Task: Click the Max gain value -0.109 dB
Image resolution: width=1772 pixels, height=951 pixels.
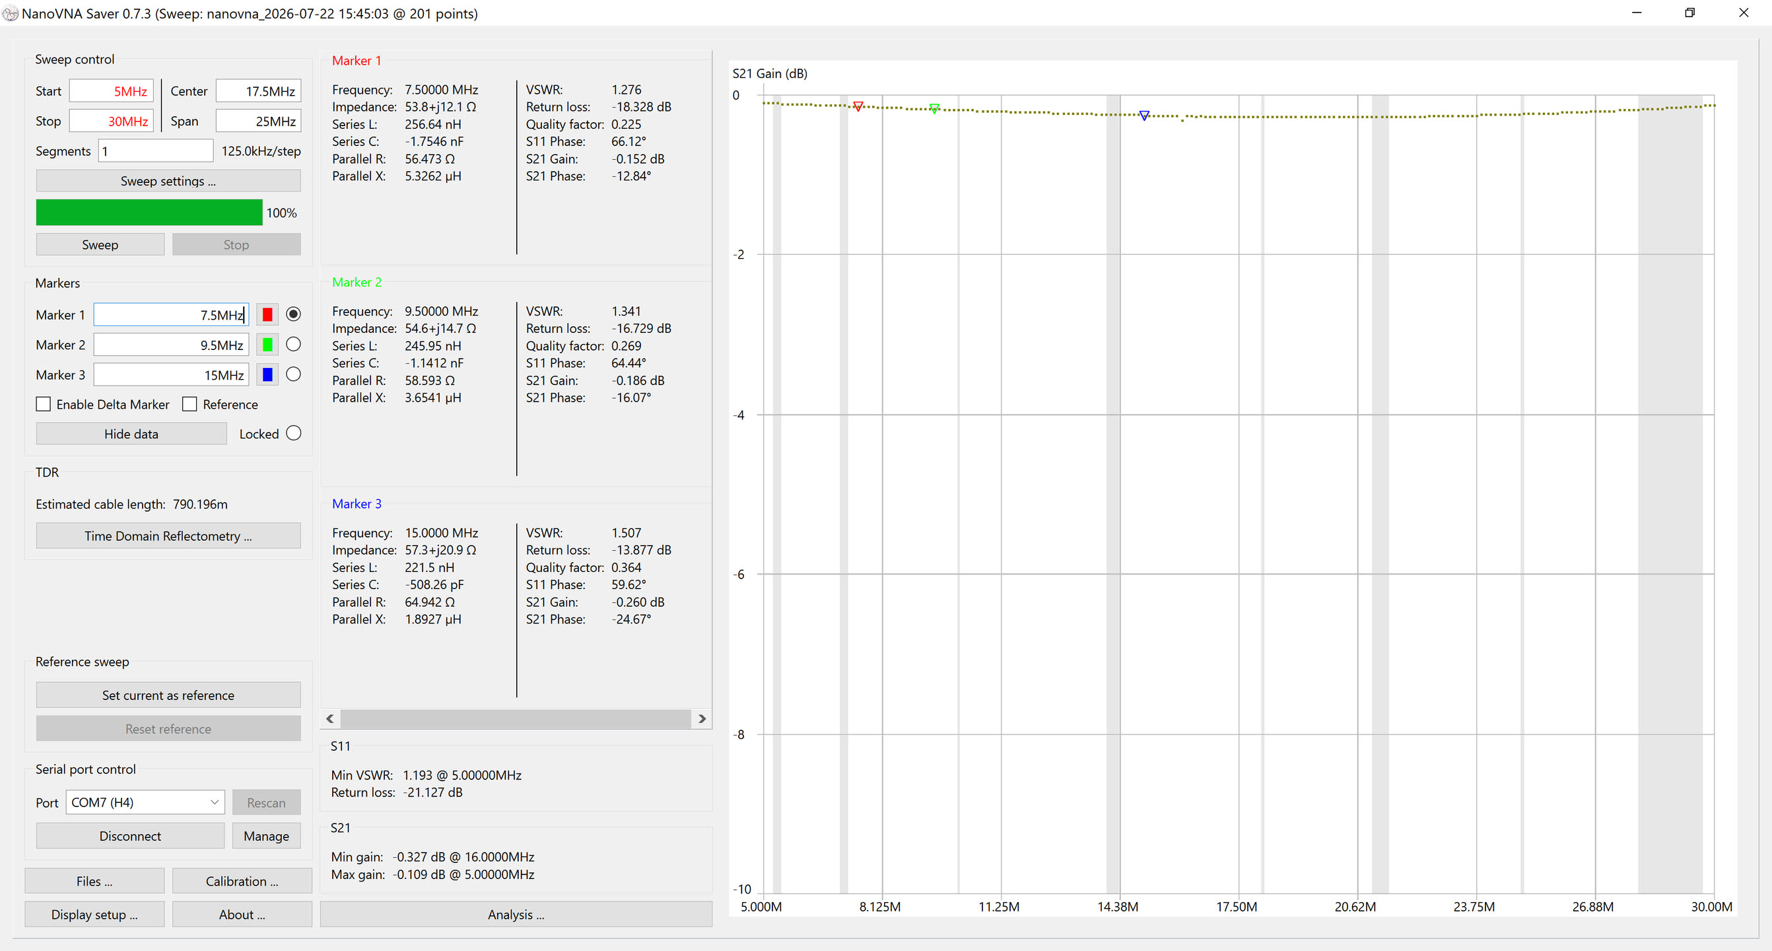Action: tap(419, 874)
